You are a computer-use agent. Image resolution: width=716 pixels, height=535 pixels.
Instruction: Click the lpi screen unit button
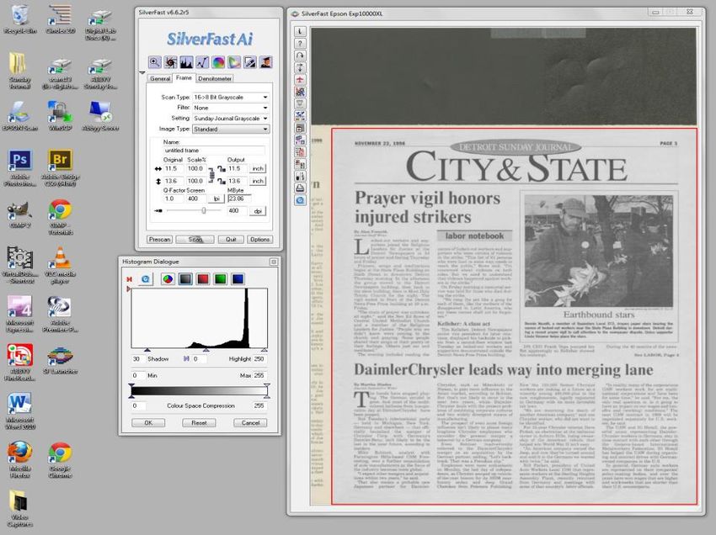coord(216,199)
